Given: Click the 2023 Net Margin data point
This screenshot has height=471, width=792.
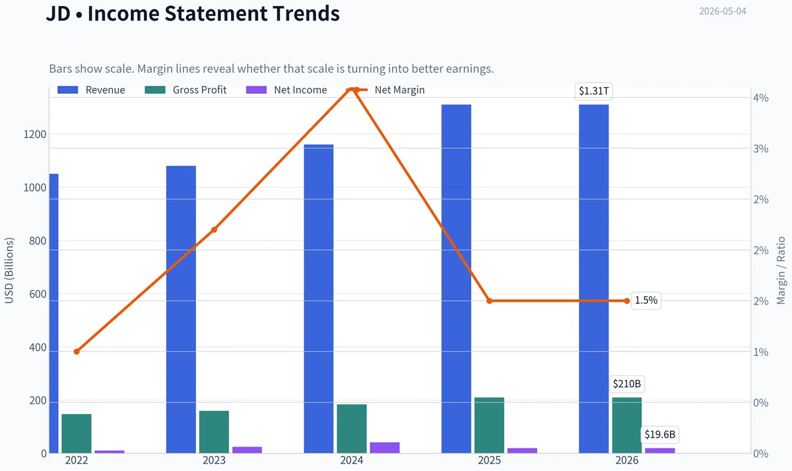Looking at the screenshot, I should point(214,230).
